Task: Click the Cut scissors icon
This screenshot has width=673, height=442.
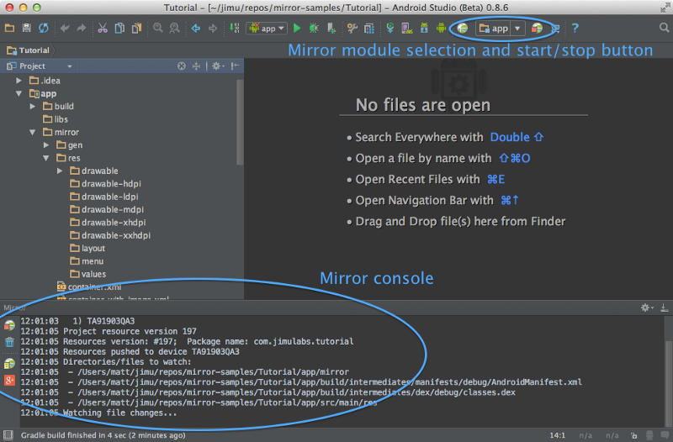Action: [103, 29]
